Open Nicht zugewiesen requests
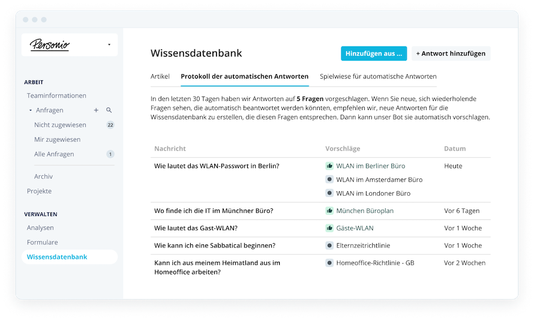Screen dimensions: 534x320 click(60, 125)
